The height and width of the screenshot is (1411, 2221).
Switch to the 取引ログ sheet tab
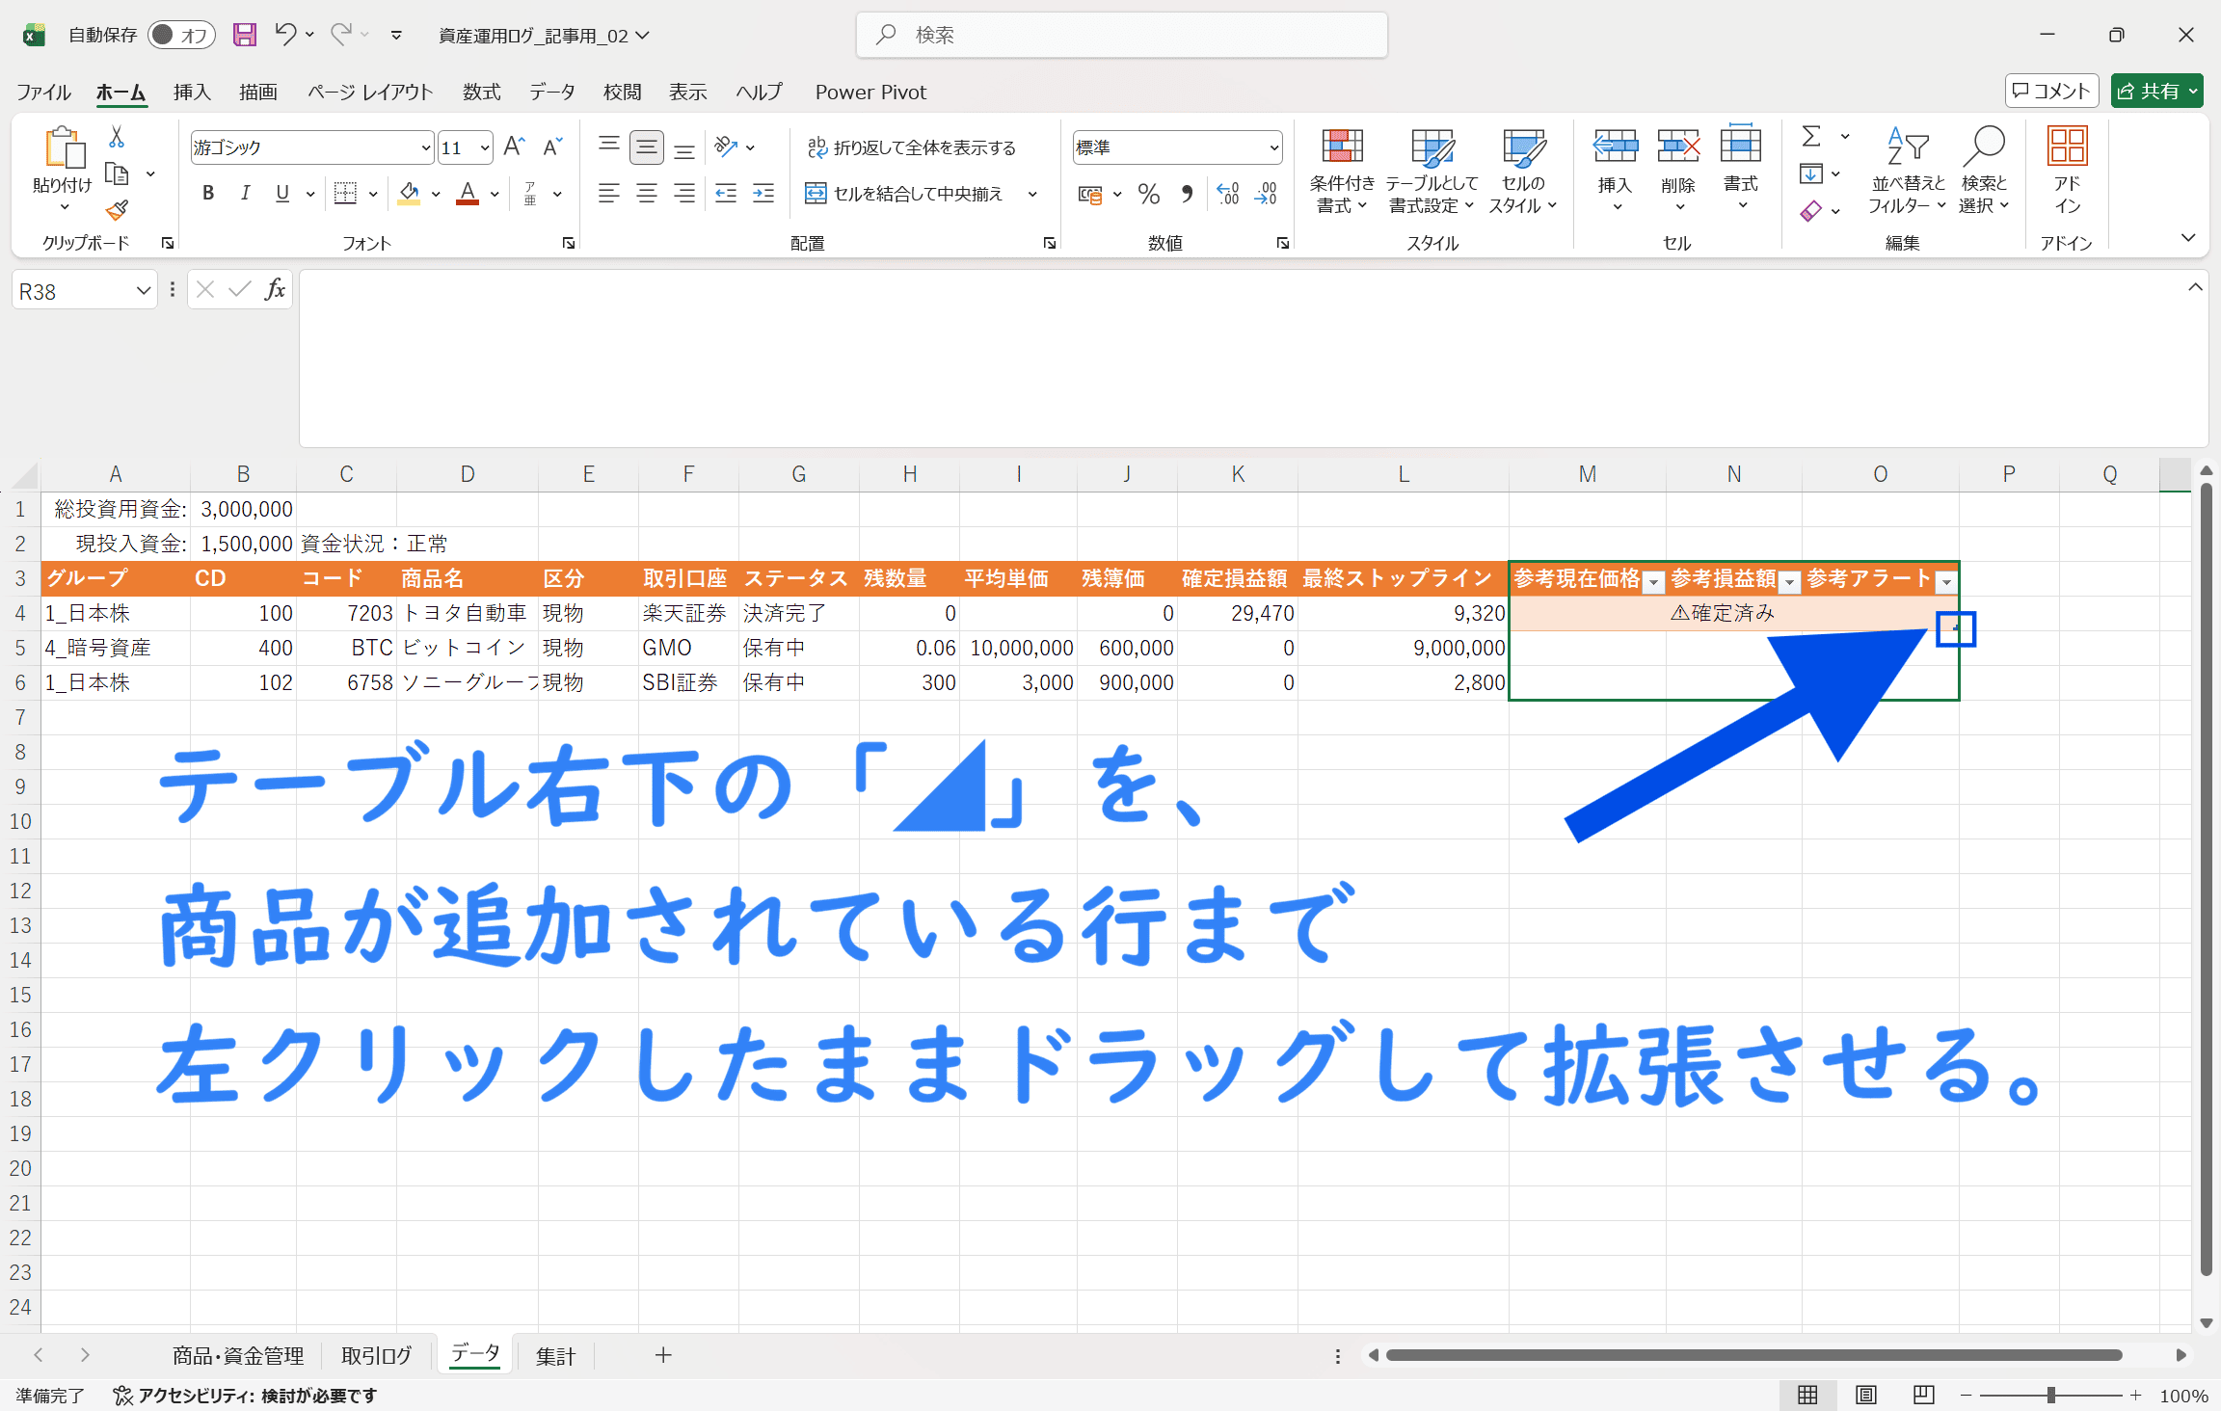376,1356
